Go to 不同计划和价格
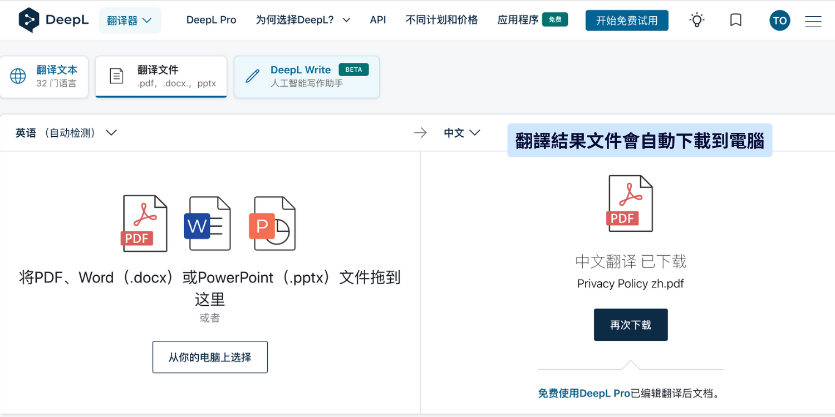This screenshot has height=417, width=835. (x=441, y=20)
